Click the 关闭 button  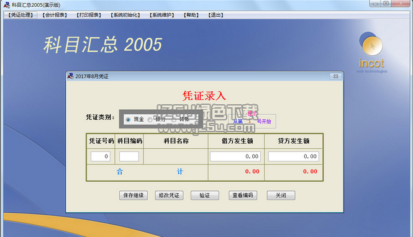[281, 195]
